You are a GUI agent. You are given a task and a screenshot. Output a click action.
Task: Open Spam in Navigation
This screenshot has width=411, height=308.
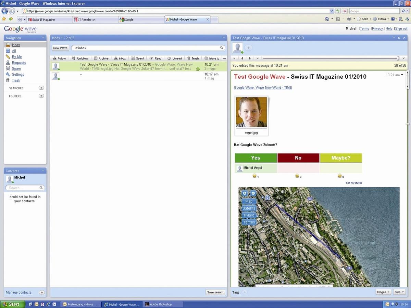tap(16, 68)
